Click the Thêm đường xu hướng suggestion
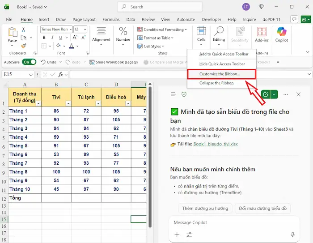The image size is (313, 243). pyautogui.click(x=205, y=208)
